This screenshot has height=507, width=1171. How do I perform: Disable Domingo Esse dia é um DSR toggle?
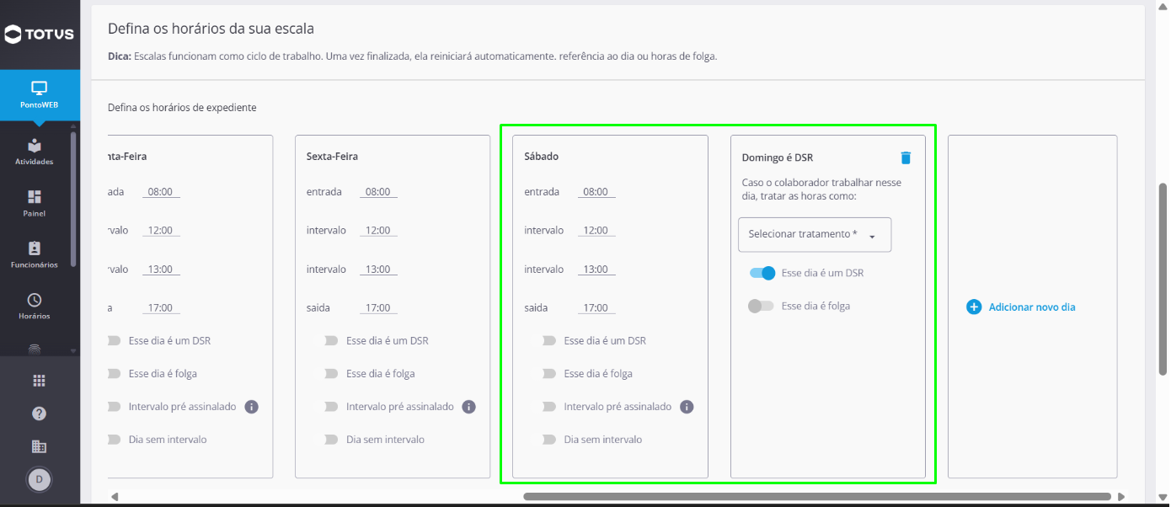[762, 273]
